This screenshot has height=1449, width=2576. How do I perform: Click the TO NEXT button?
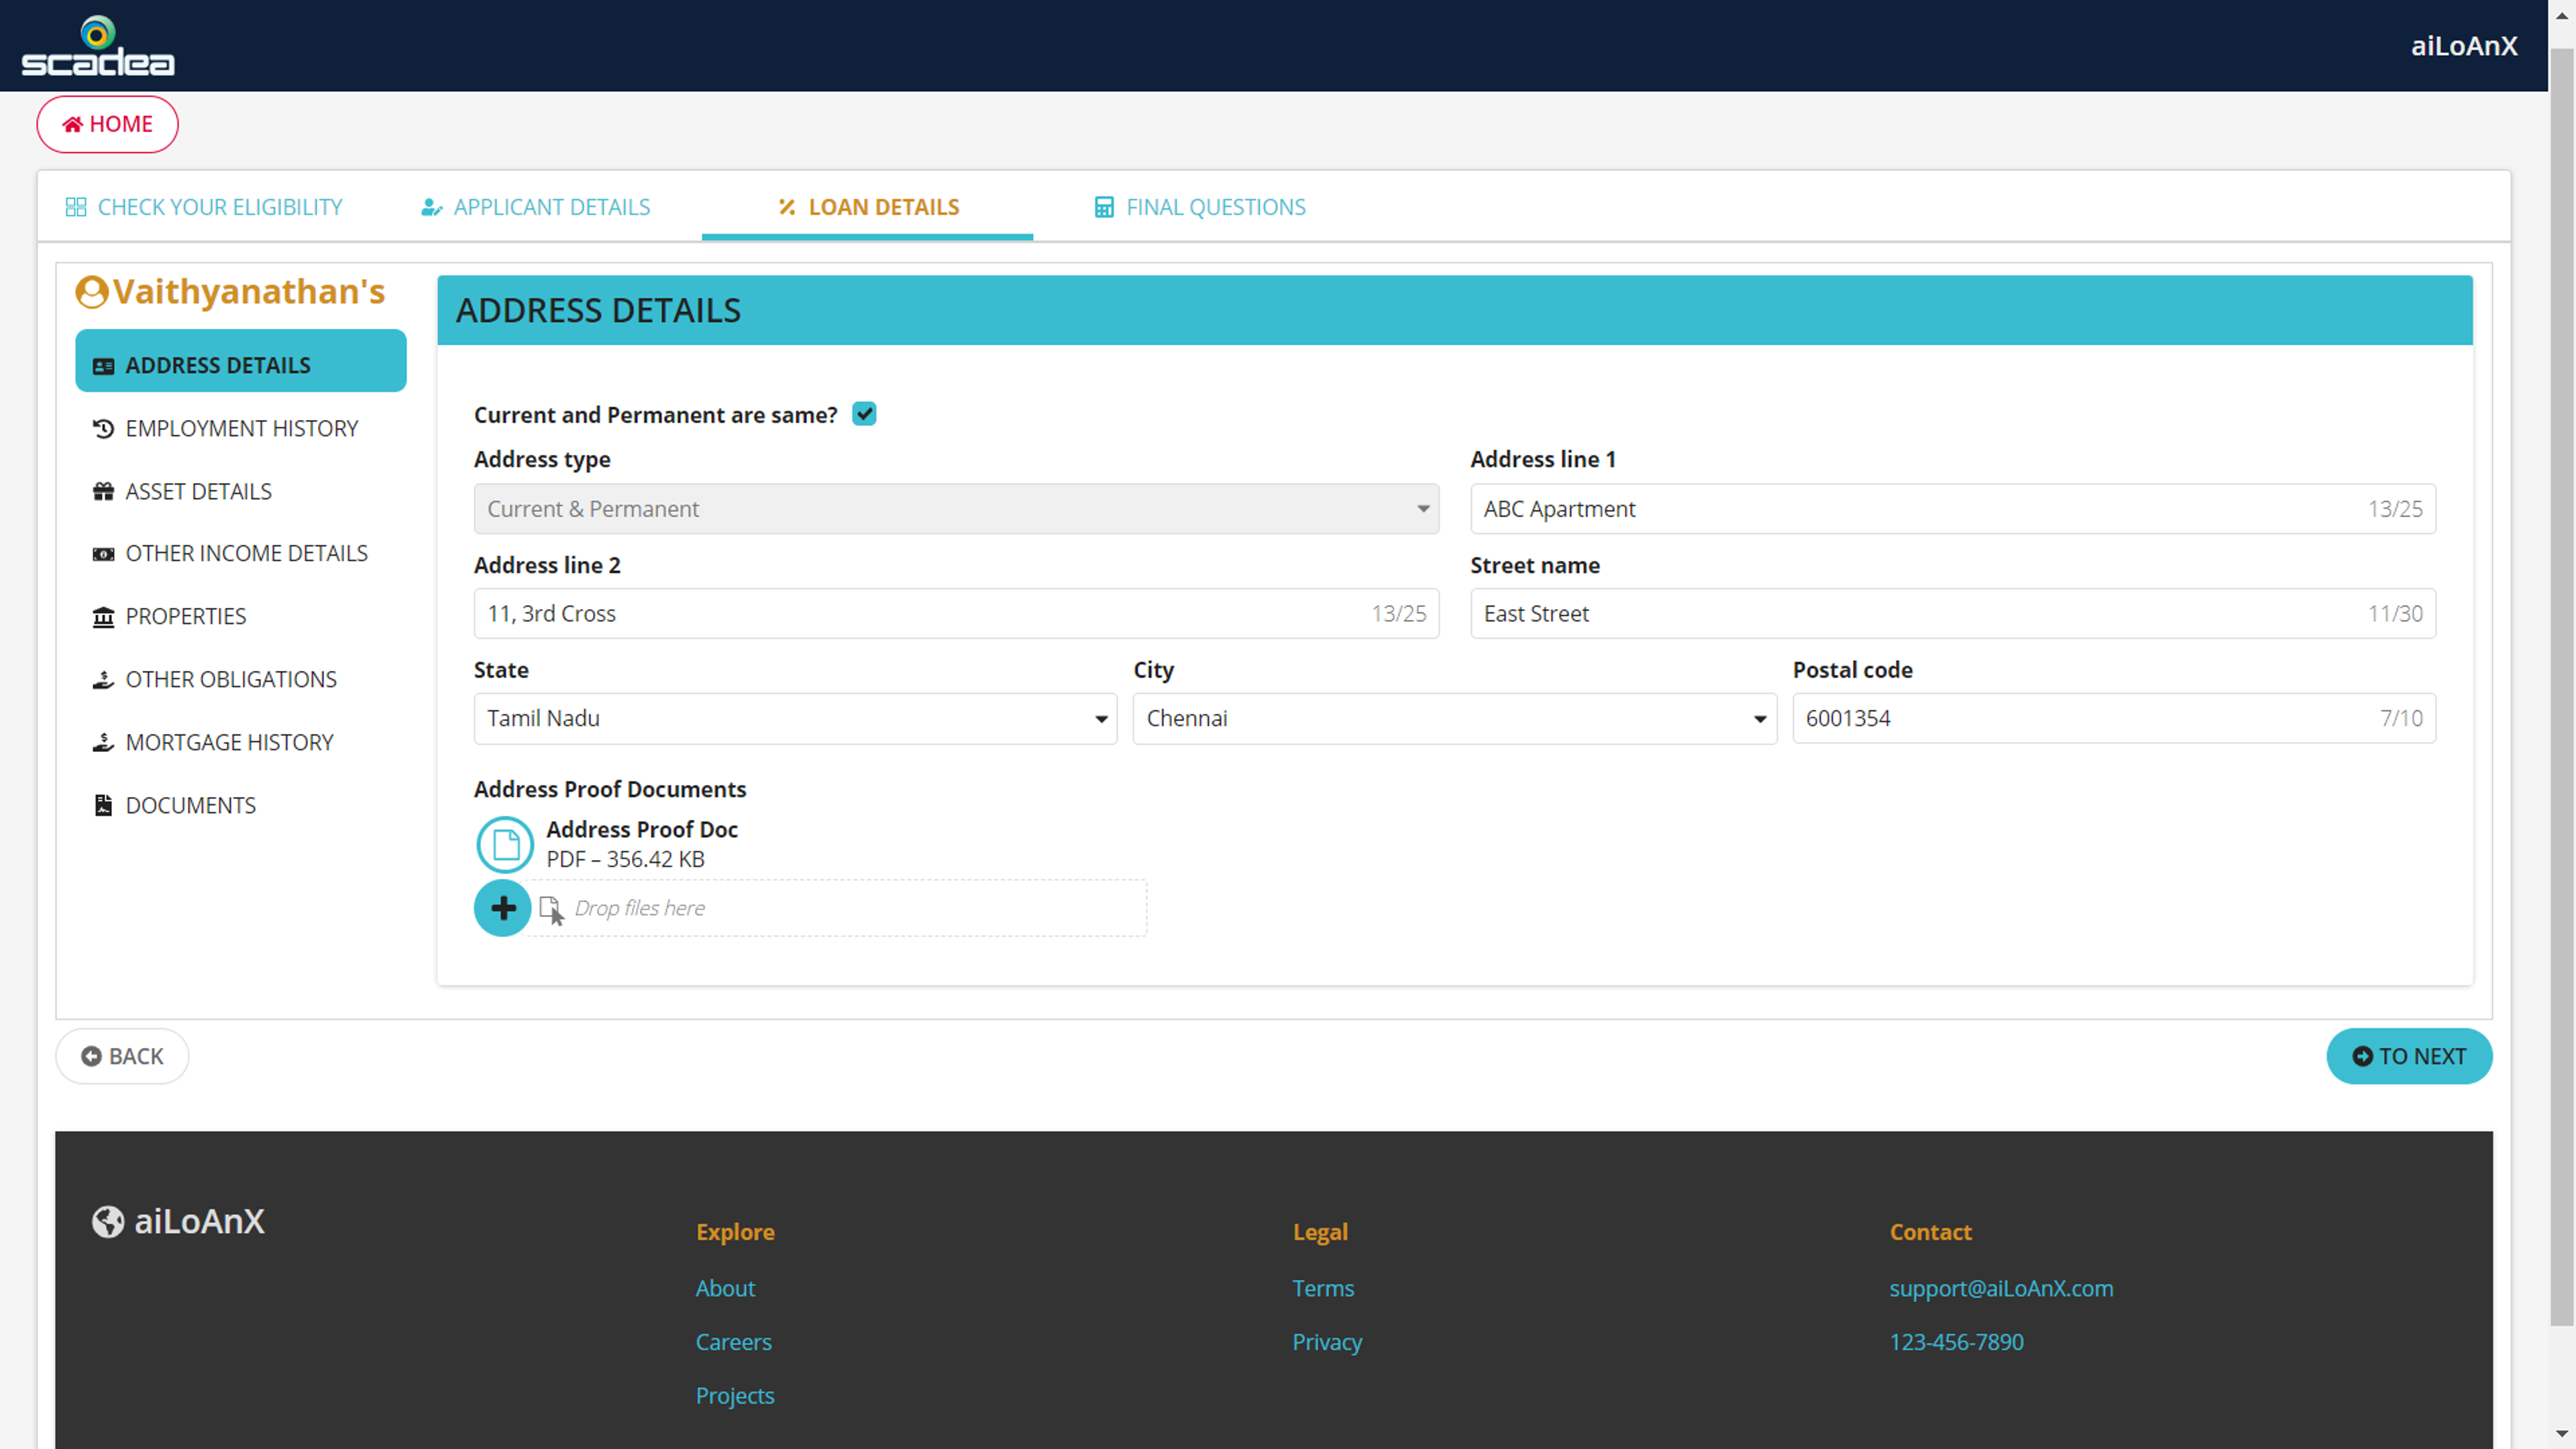[x=2409, y=1056]
